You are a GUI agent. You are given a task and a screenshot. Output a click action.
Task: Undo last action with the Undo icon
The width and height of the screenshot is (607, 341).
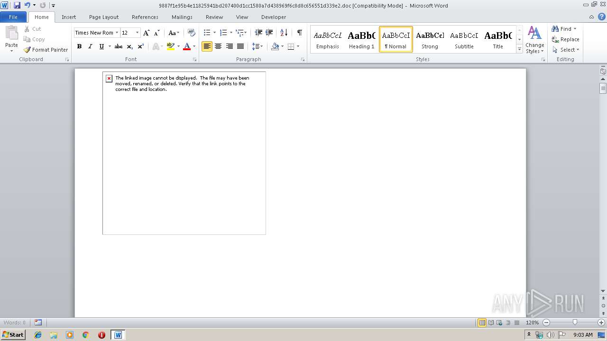tap(27, 5)
